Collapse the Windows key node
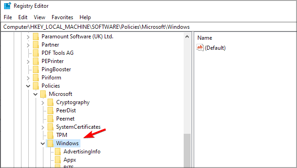The width and height of the screenshot is (297, 168). coord(43,143)
